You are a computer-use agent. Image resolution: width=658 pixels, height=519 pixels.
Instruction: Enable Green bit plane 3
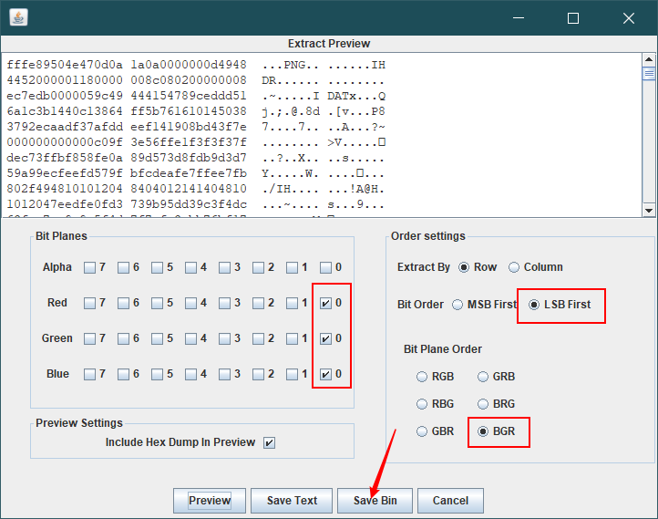coord(224,338)
